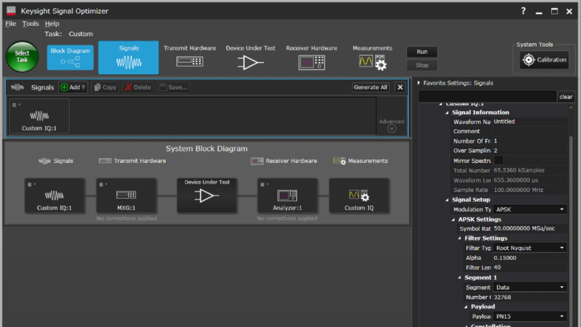This screenshot has width=581, height=327.
Task: Collapse the Payload section
Action: [x=466, y=307]
